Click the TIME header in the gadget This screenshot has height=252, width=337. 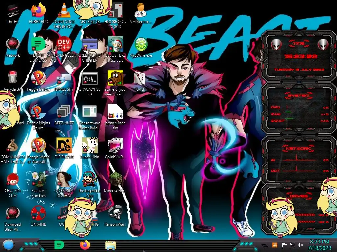tap(299, 44)
